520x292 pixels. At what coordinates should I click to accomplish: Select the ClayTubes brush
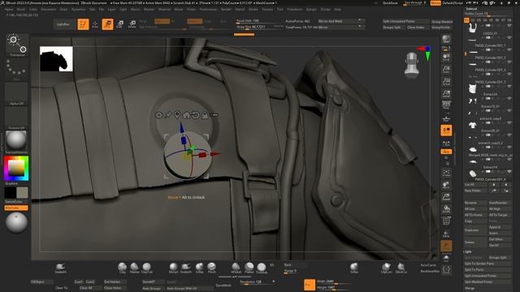[147, 268]
